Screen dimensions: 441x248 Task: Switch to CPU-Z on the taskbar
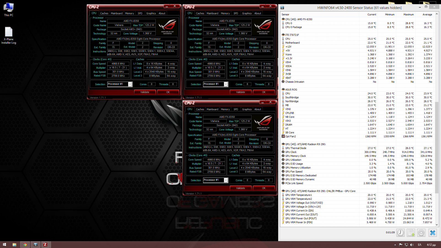(x=45, y=245)
